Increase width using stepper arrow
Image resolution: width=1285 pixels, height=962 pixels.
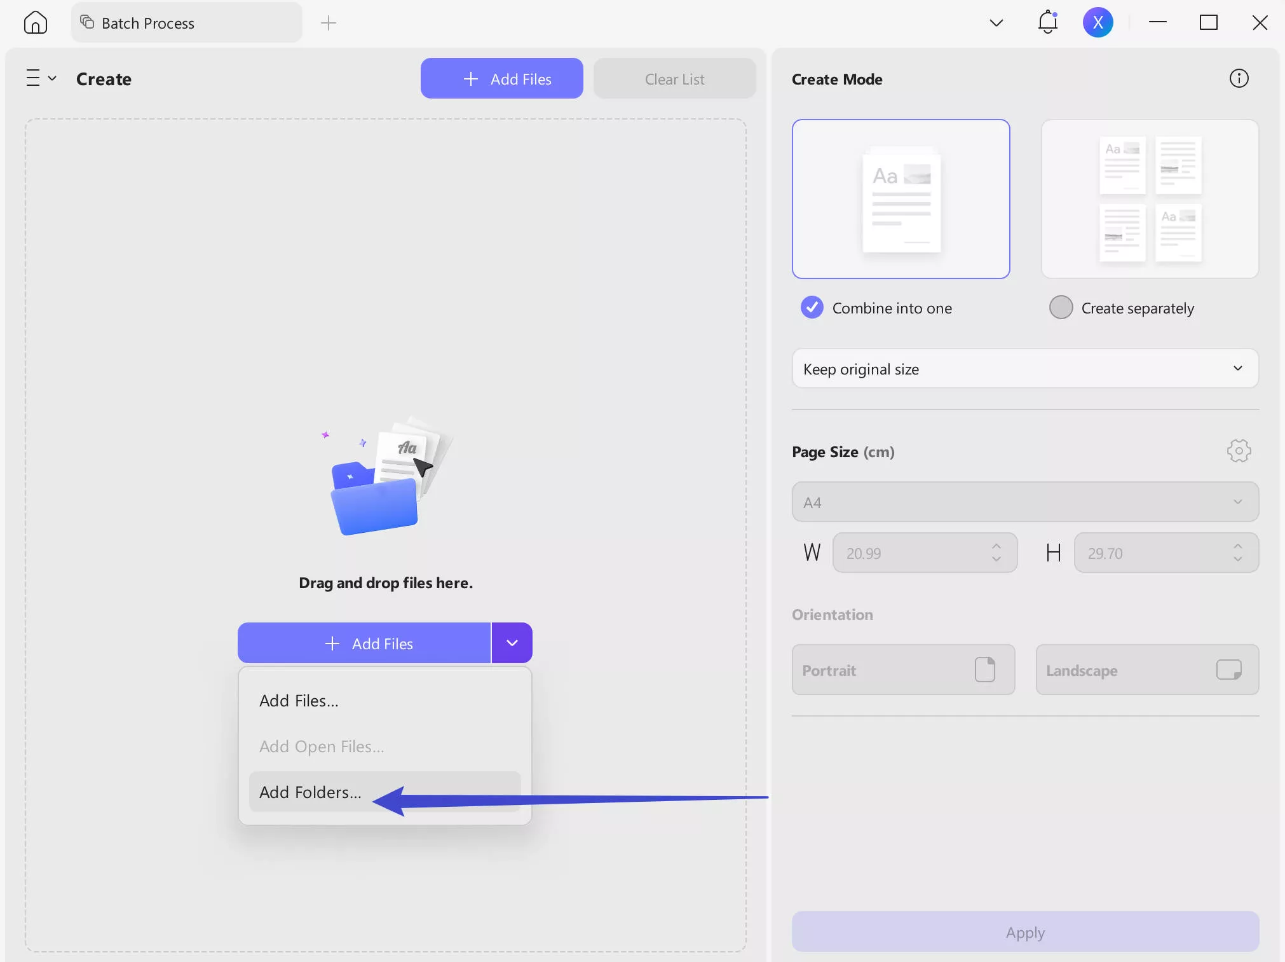(x=996, y=546)
